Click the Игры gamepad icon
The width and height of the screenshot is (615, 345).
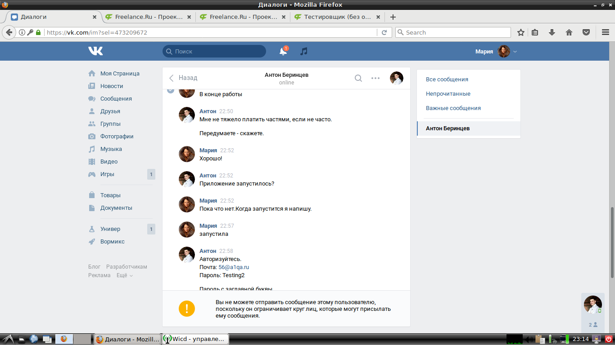tap(92, 174)
